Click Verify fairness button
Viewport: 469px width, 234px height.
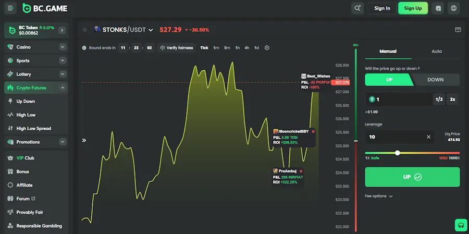click(176, 48)
